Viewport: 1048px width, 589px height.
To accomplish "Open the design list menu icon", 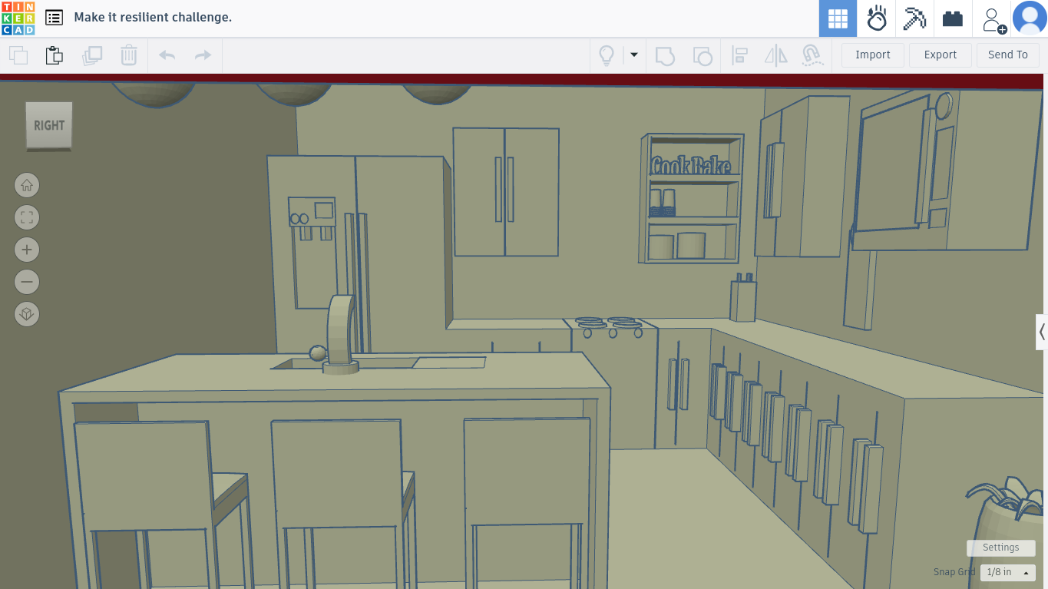I will click(x=54, y=18).
